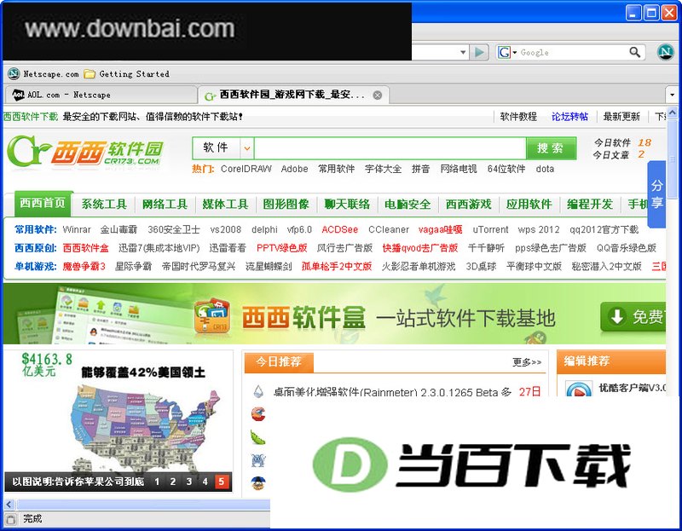The image size is (682, 531).
Task: Open the 西西软件下载 green header link
Action: [x=31, y=117]
